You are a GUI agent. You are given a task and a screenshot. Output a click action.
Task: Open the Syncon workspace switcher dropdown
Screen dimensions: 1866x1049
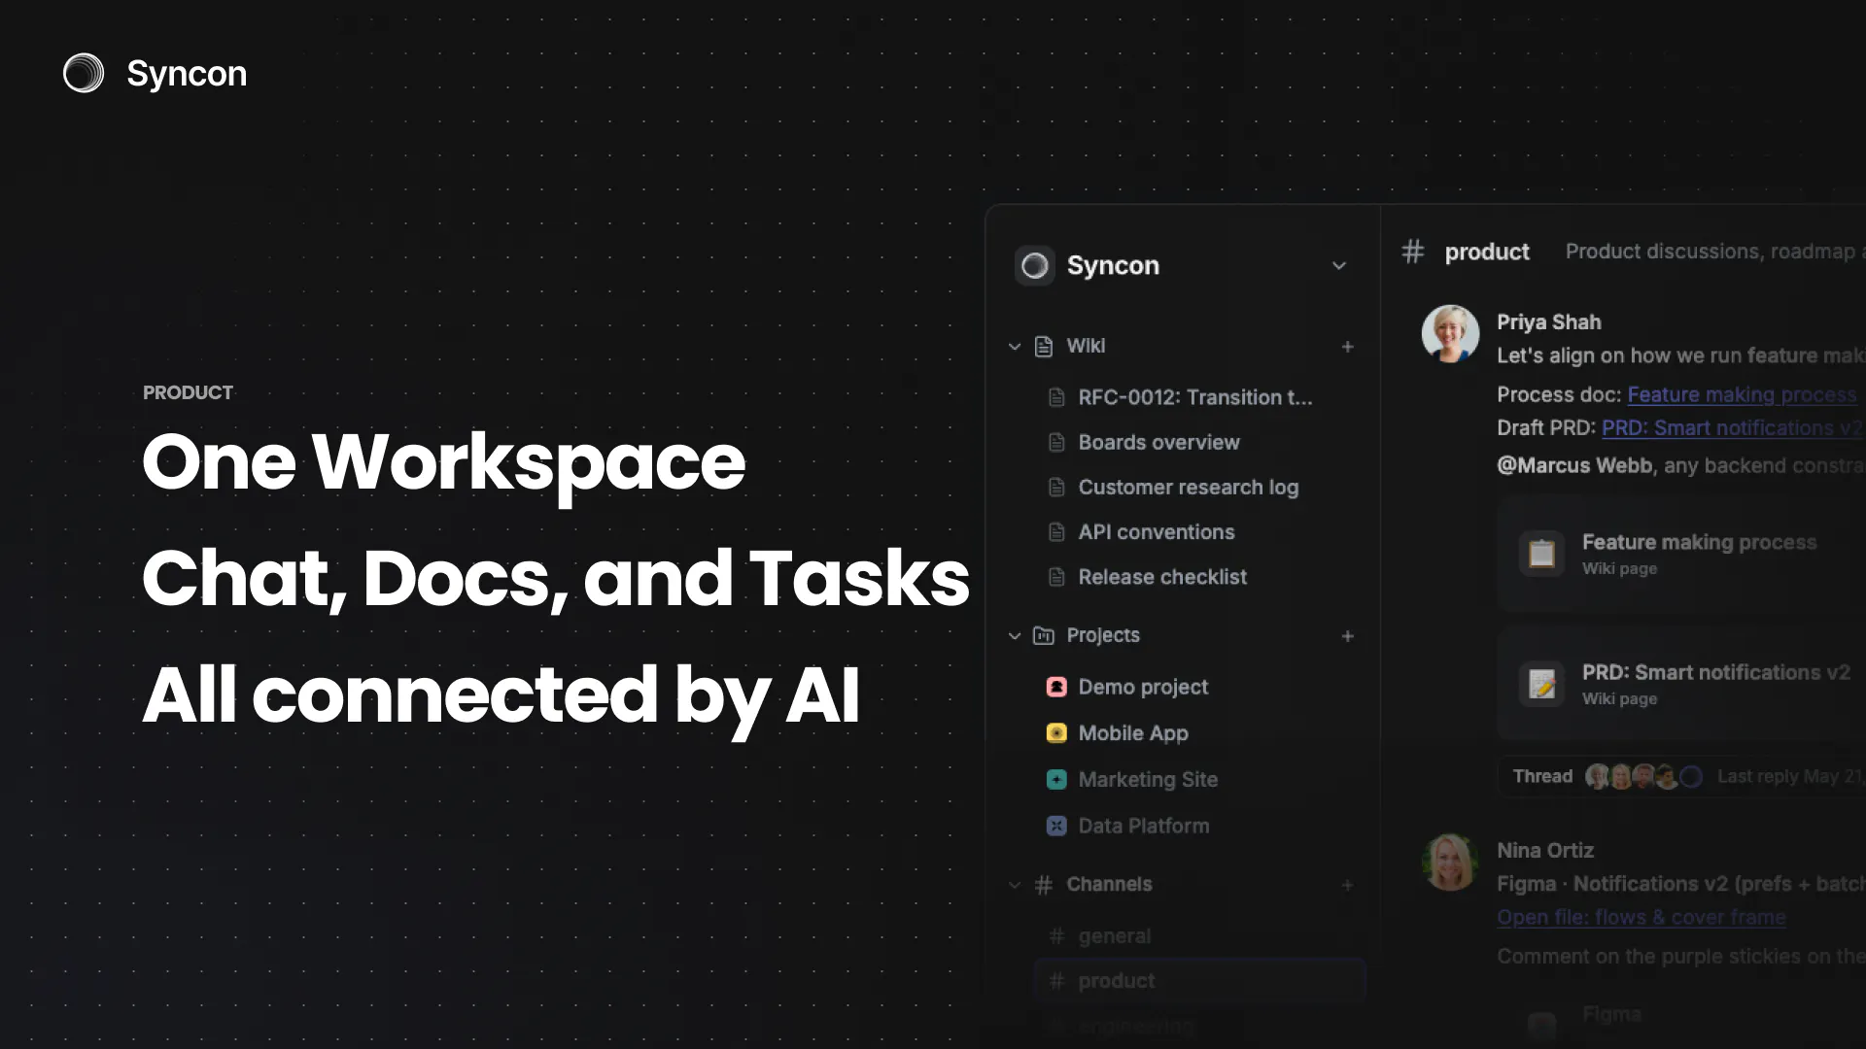(1338, 265)
